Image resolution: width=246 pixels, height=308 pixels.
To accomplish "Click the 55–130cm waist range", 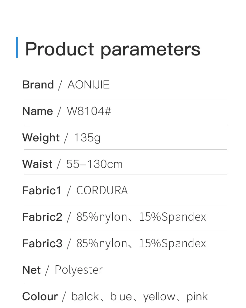I will tap(94, 164).
